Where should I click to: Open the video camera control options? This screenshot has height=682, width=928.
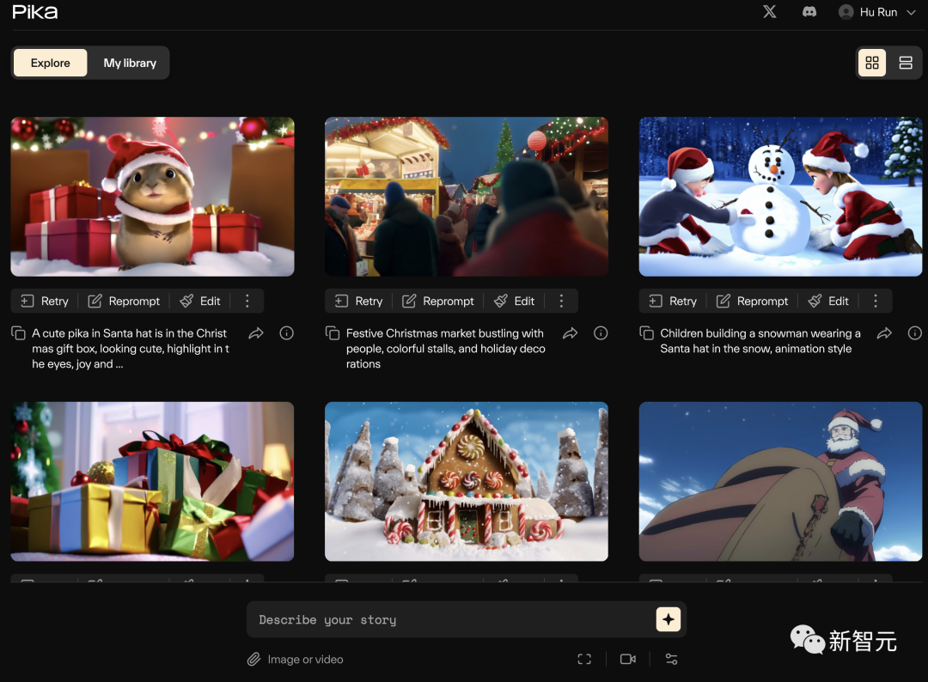click(x=628, y=659)
